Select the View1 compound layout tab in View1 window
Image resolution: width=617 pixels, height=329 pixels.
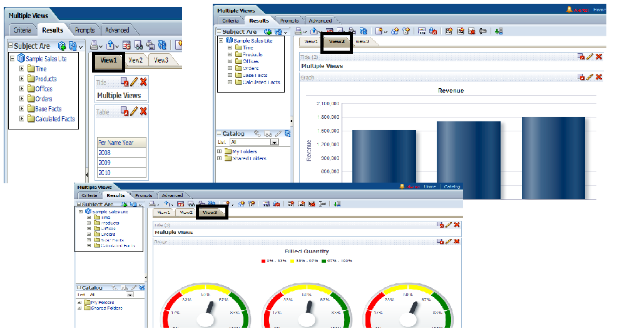(109, 60)
